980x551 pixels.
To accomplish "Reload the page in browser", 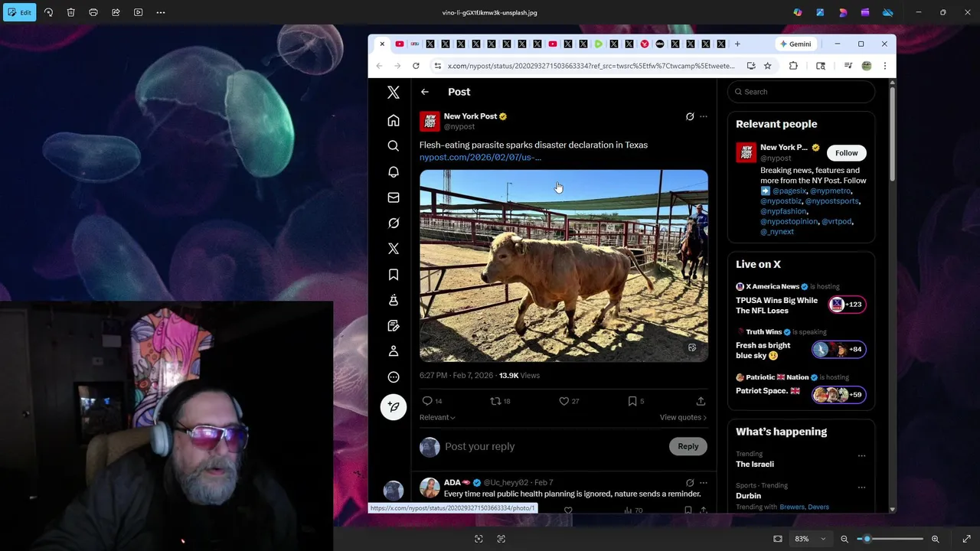I will 416,66.
